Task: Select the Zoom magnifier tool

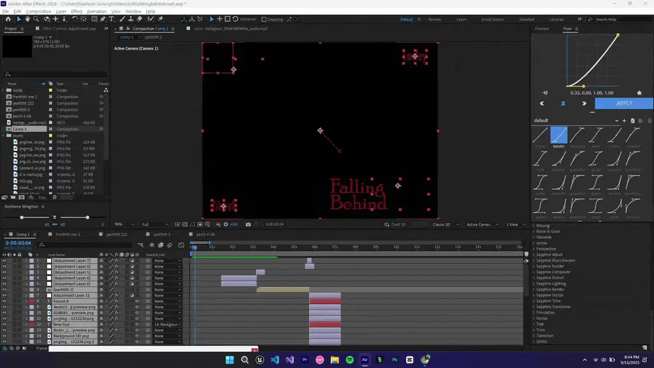Action: click(x=36, y=19)
